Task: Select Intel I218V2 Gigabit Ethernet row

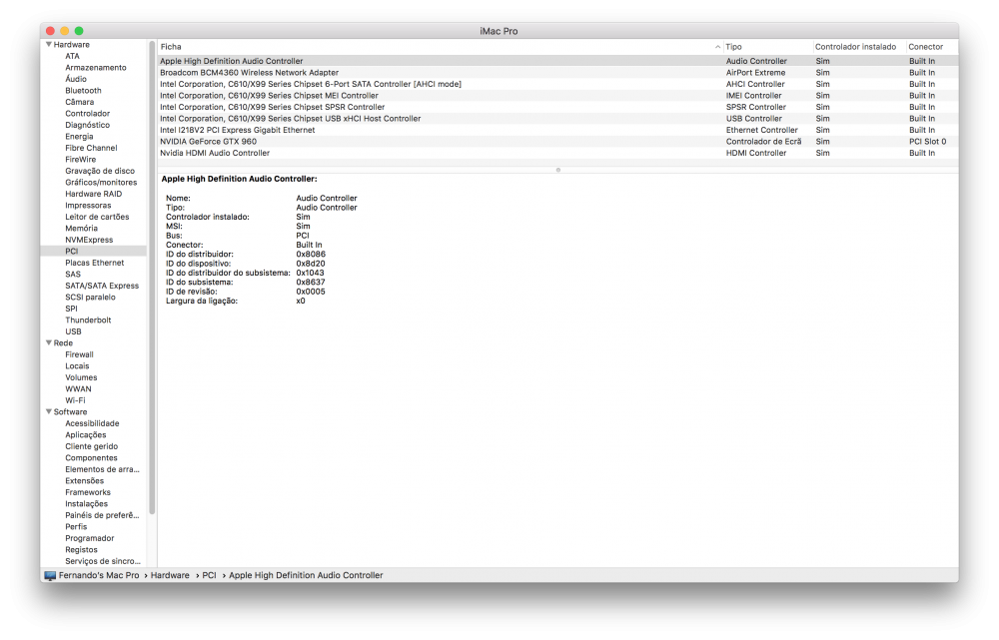Action: click(x=557, y=130)
